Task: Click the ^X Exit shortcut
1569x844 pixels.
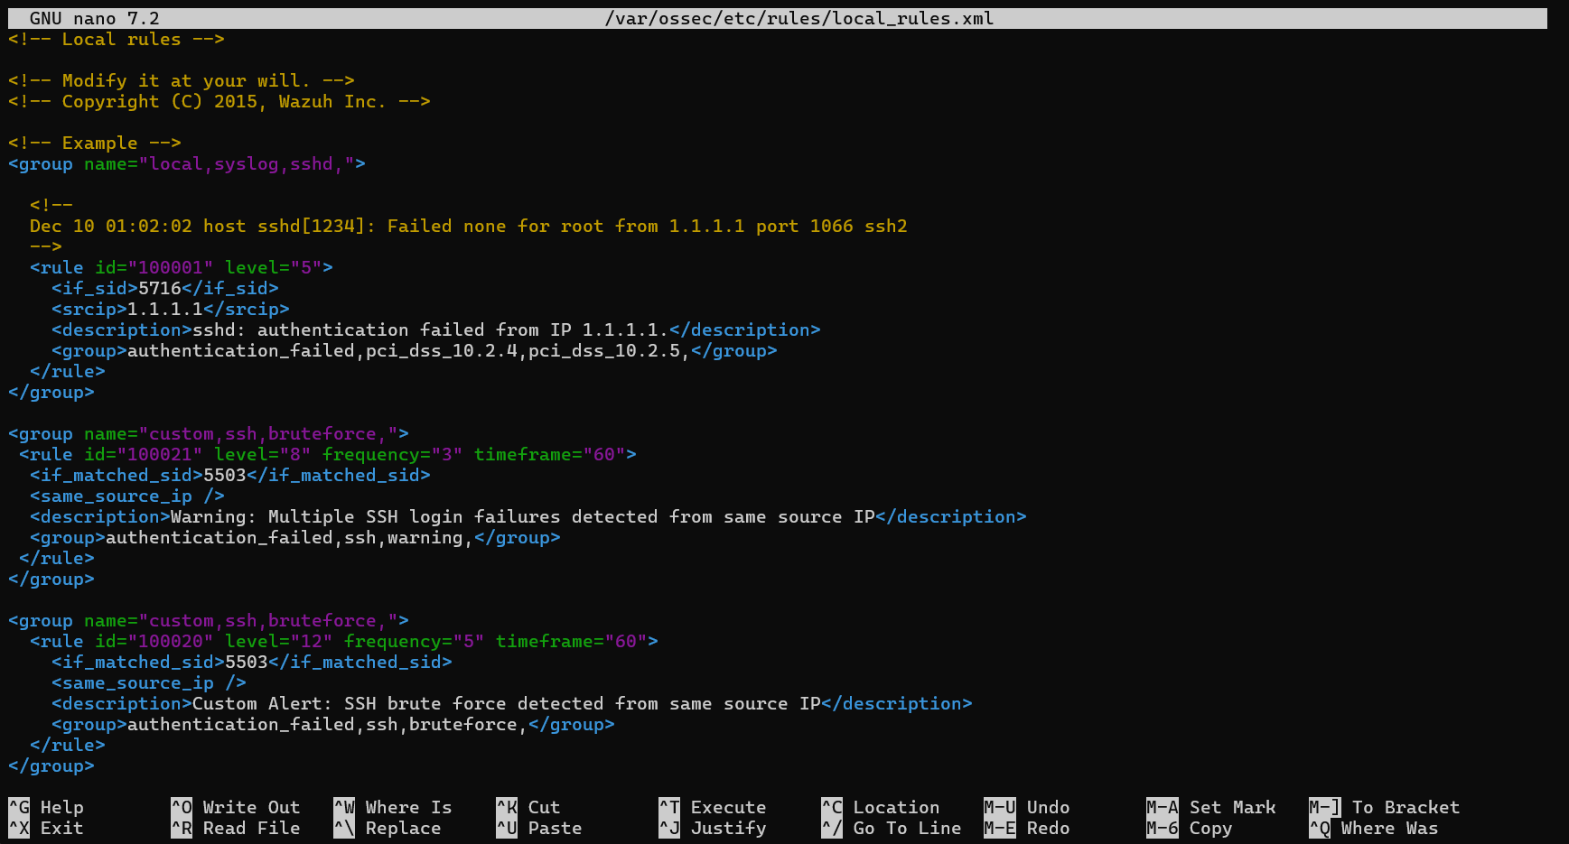Action: (46, 828)
